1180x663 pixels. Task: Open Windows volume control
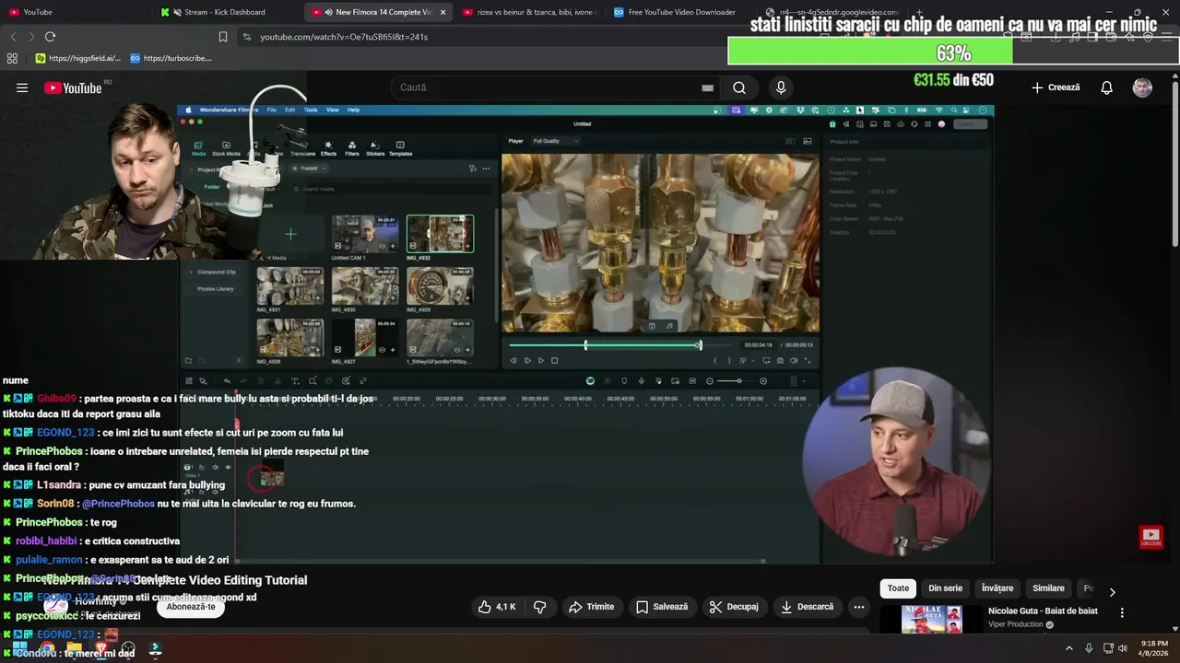1123,648
